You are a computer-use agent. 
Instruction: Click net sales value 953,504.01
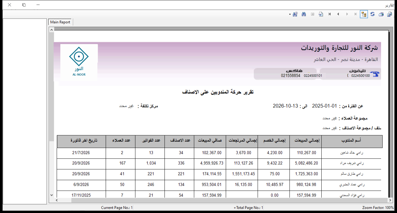(x=212, y=185)
